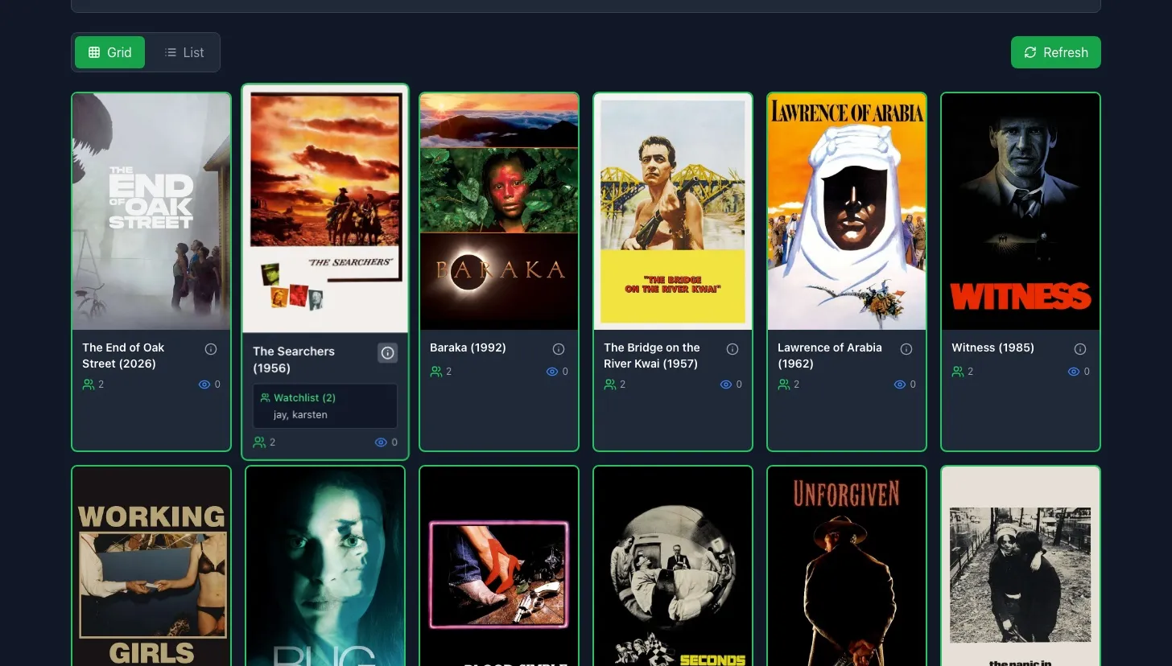Viewport: 1172px width, 666px height.
Task: Click the eye view-count icon on Baraka card
Action: [552, 372]
